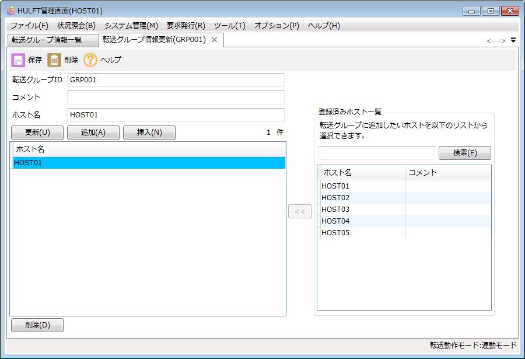Click the HULFT application icon in title bar
525x359 pixels.
pyautogui.click(x=11, y=11)
